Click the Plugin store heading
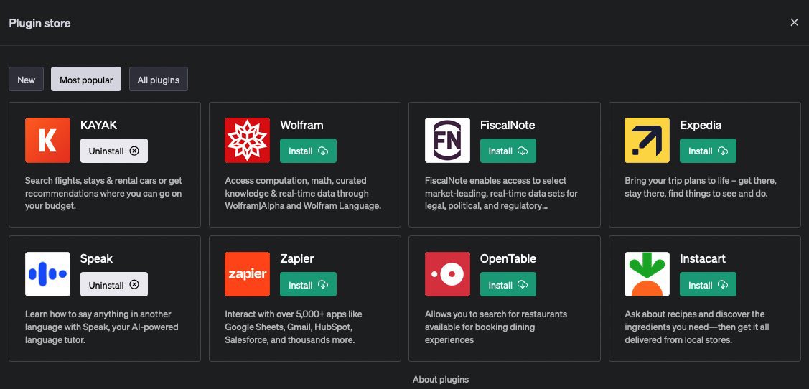Image resolution: width=809 pixels, height=389 pixels. pyautogui.click(x=39, y=23)
